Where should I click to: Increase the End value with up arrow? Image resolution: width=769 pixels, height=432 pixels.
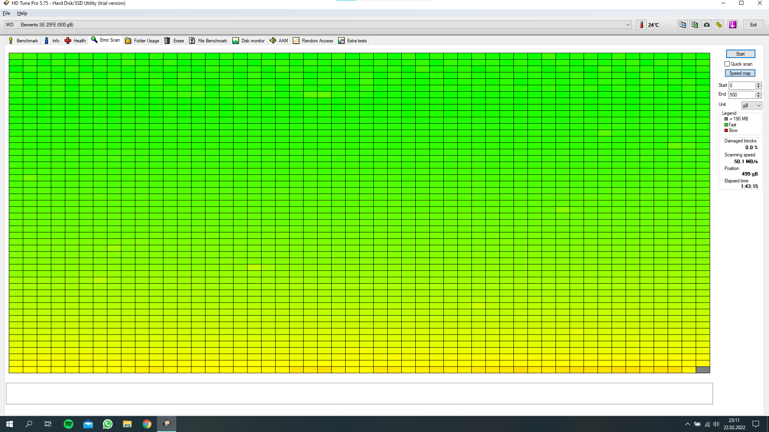(x=758, y=93)
